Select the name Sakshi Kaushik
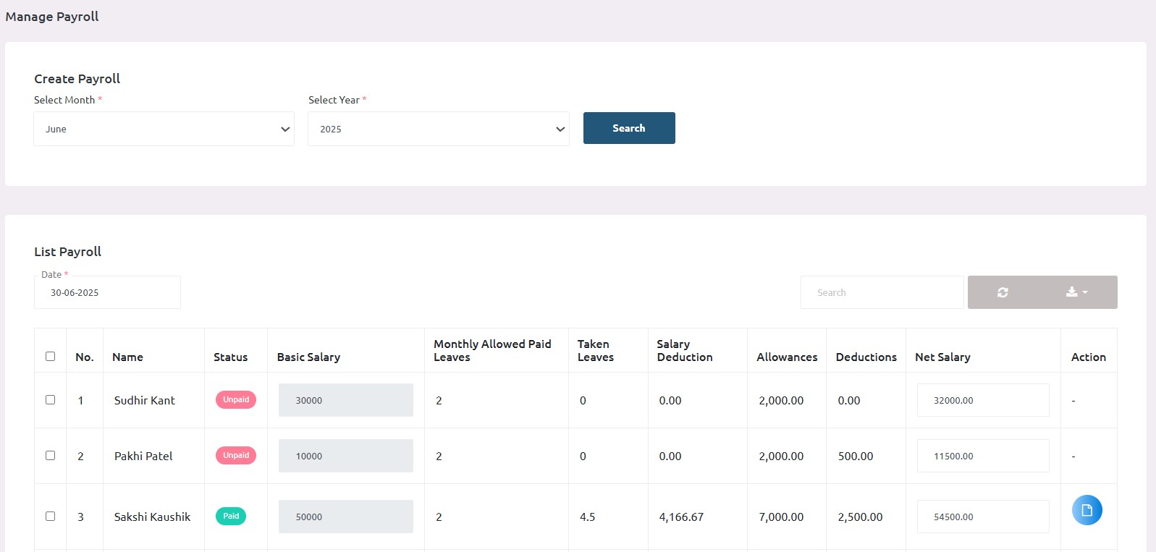Viewport: 1156px width, 552px height. (x=152, y=517)
